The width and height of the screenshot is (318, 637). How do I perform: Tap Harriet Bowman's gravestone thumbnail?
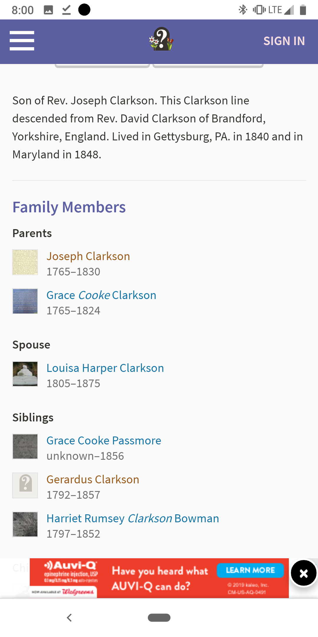tap(25, 524)
